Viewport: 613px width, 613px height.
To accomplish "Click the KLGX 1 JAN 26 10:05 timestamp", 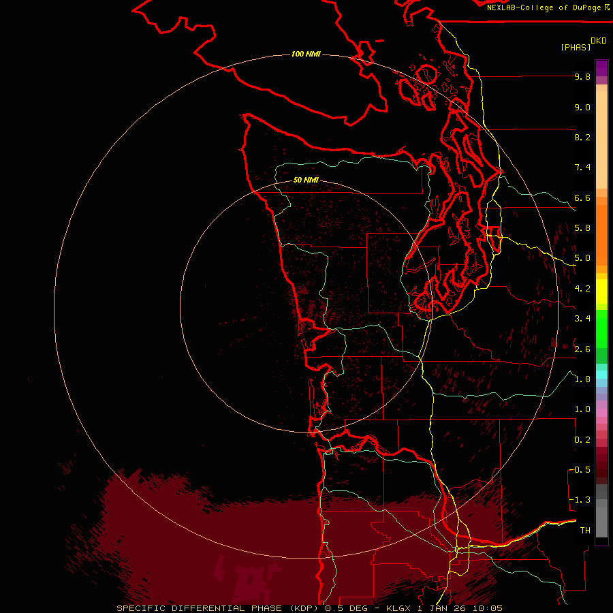I will 444,608.
